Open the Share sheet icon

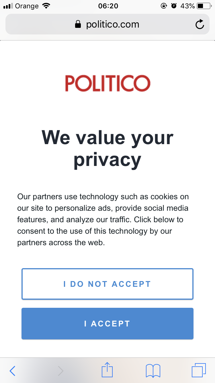tap(107, 370)
